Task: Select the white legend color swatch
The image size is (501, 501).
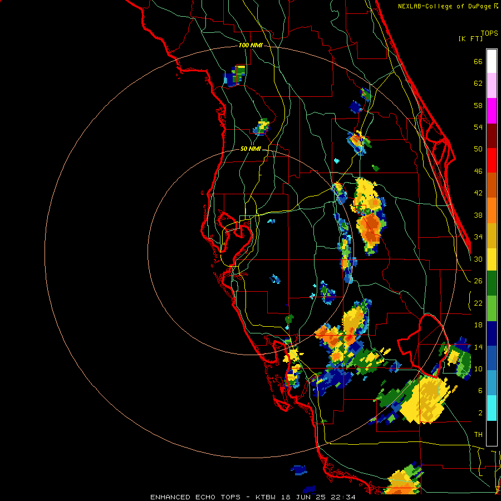Action: pos(492,61)
